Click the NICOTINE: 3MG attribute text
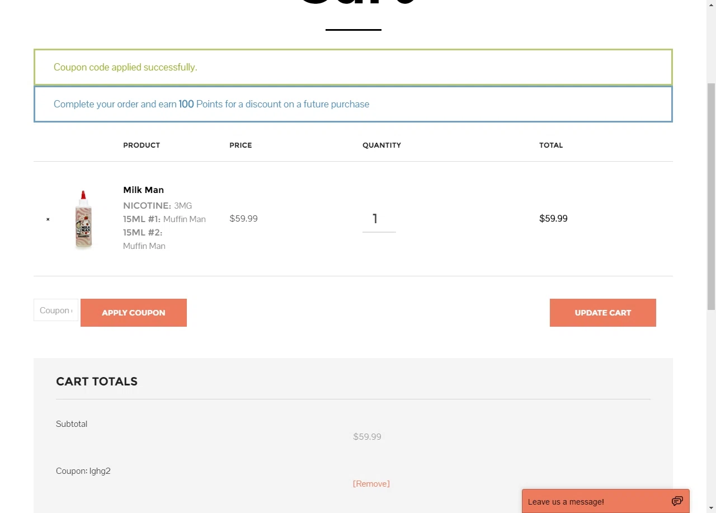The width and height of the screenshot is (716, 513). click(x=157, y=205)
